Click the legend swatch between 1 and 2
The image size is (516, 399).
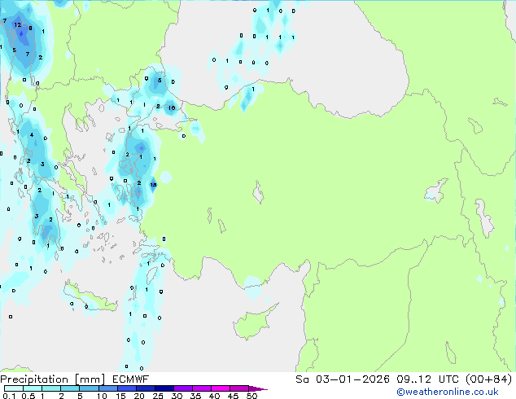click(51, 388)
